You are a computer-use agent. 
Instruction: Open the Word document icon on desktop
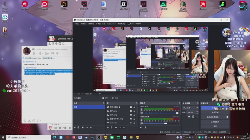[104, 4]
